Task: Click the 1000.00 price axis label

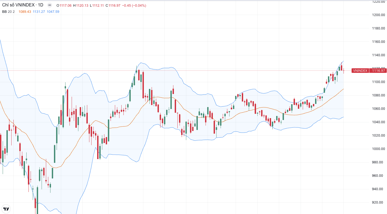Action: [379, 149]
